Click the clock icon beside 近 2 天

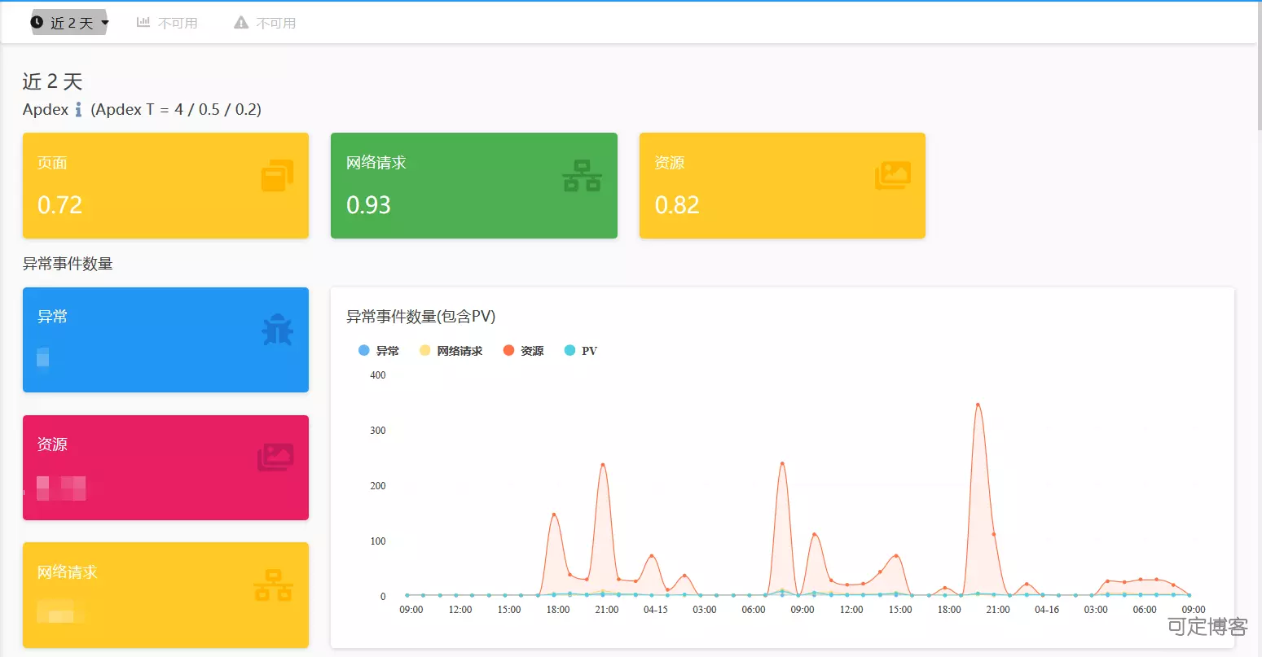point(37,23)
